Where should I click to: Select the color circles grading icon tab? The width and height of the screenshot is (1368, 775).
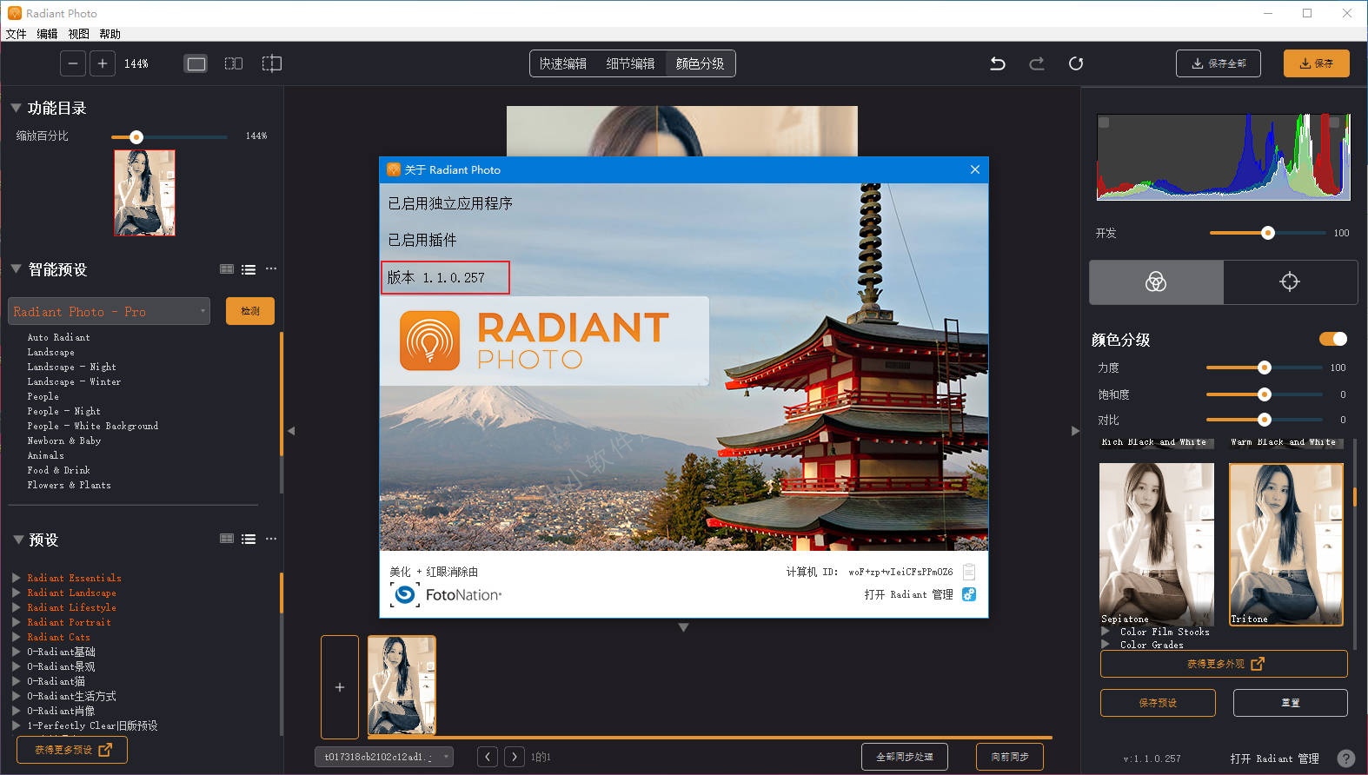1156,282
